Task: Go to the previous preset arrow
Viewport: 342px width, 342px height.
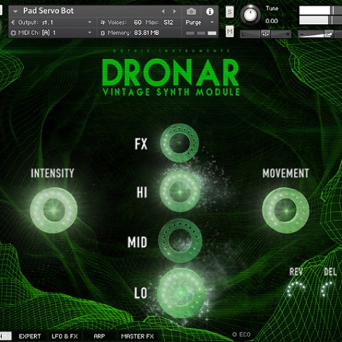Action: click(163, 11)
